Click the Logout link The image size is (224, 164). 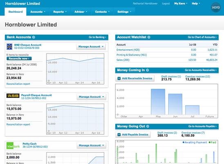[166, 3]
